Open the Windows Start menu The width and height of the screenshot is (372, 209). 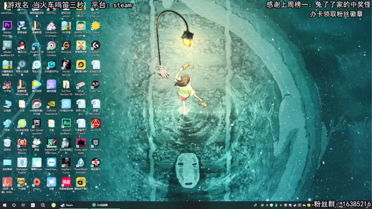click(5, 205)
